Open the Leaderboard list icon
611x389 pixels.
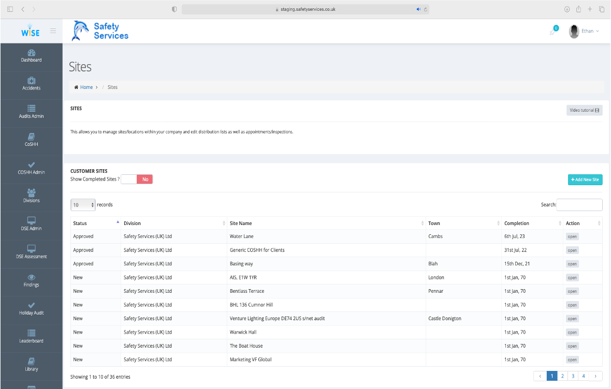point(31,333)
